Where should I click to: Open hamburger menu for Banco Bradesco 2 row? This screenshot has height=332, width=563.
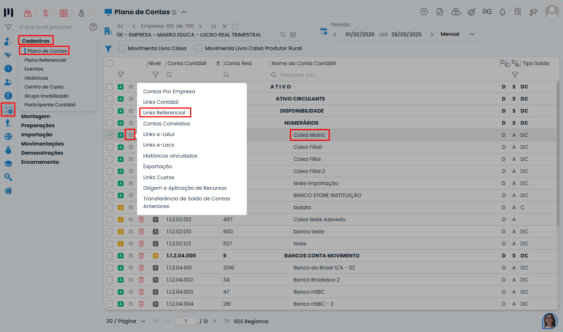click(131, 280)
